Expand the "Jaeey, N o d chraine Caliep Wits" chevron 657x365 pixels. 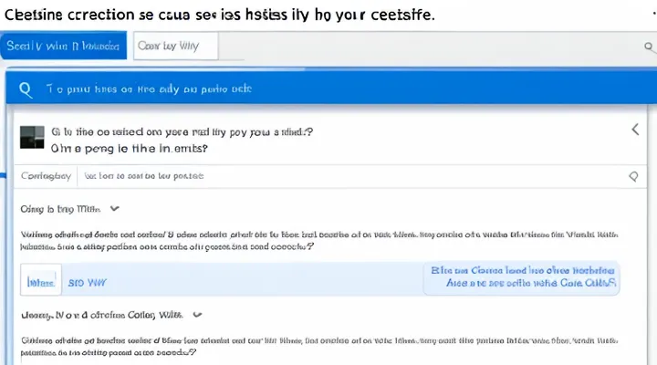click(194, 315)
